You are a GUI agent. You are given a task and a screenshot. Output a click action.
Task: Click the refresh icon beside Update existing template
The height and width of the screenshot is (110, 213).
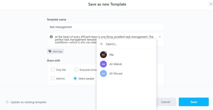point(7,102)
